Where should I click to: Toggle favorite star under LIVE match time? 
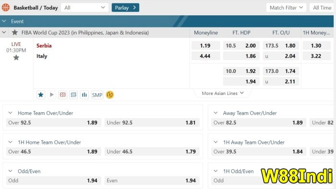[x=16, y=58]
